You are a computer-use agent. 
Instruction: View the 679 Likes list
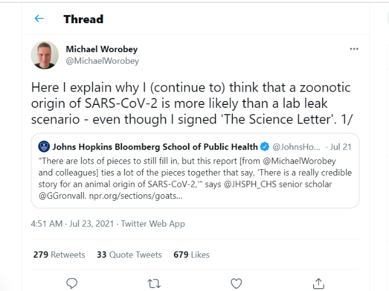pos(191,254)
